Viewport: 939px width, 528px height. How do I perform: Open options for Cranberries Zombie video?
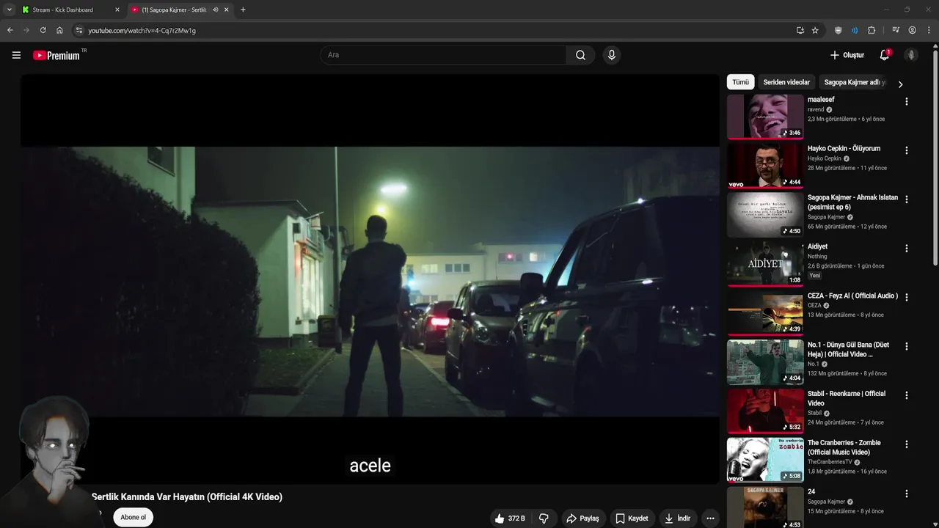(907, 444)
